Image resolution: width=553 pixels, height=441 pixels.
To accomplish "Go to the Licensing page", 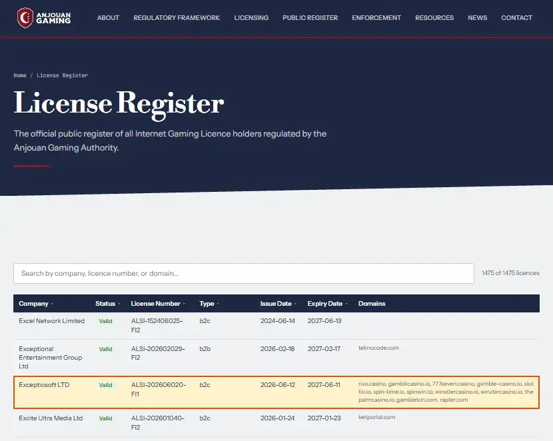I will 251,17.
